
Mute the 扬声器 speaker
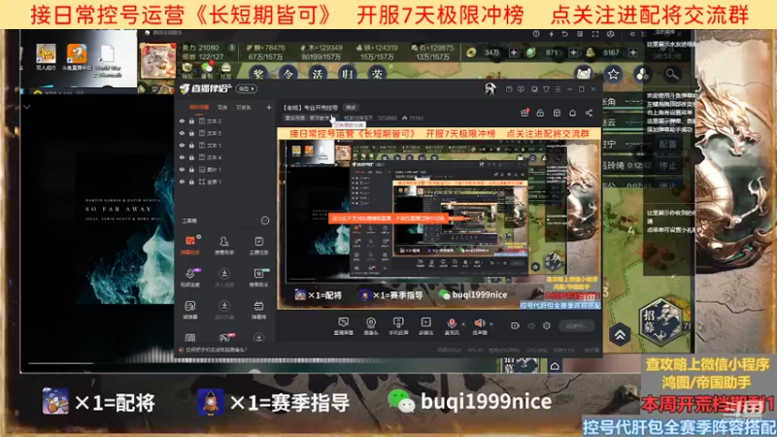(479, 326)
